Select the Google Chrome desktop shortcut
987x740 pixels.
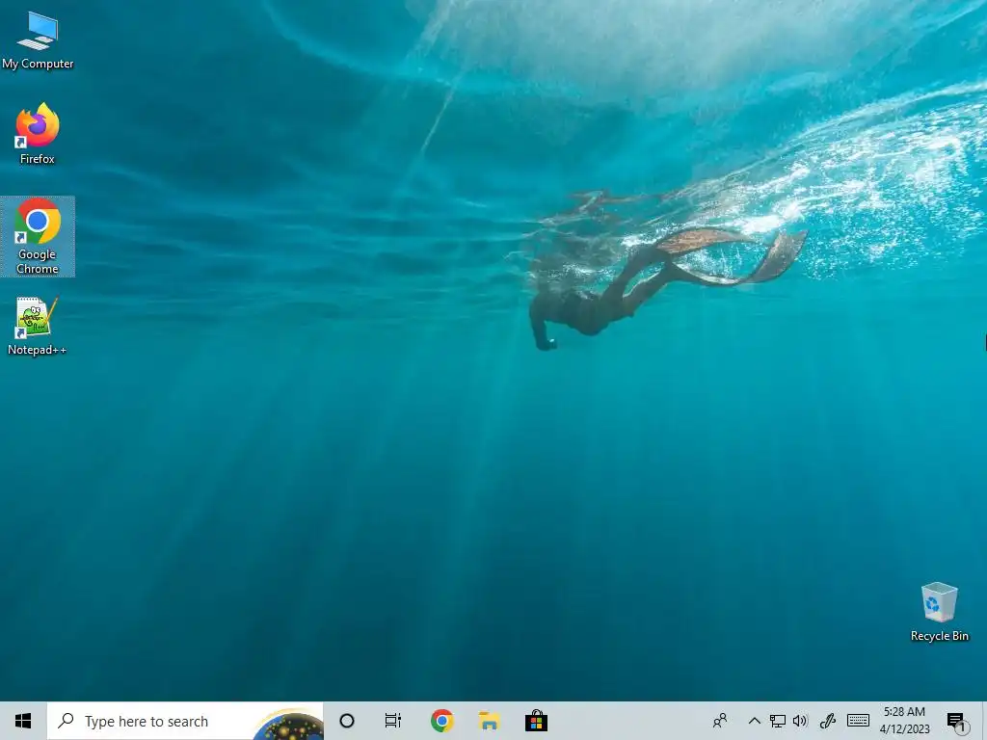[38, 237]
